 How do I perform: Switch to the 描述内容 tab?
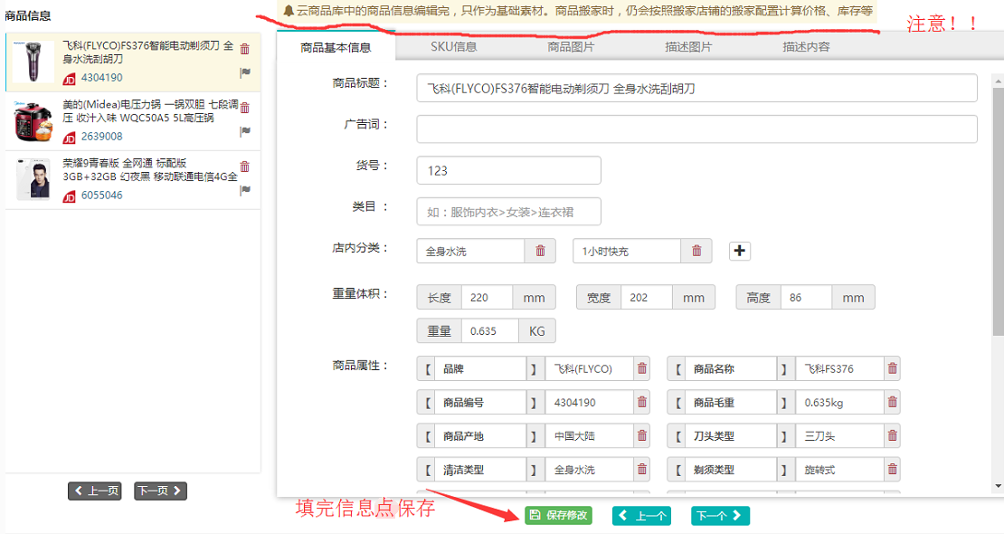coord(806,47)
